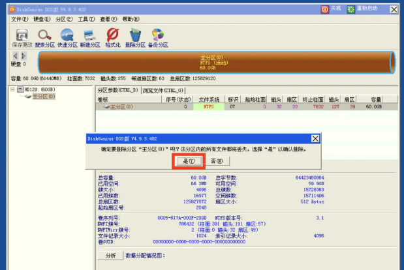This screenshot has width=404, height=270.
Task: Click the 512 Bytes sector size value
Action: [x=312, y=202]
